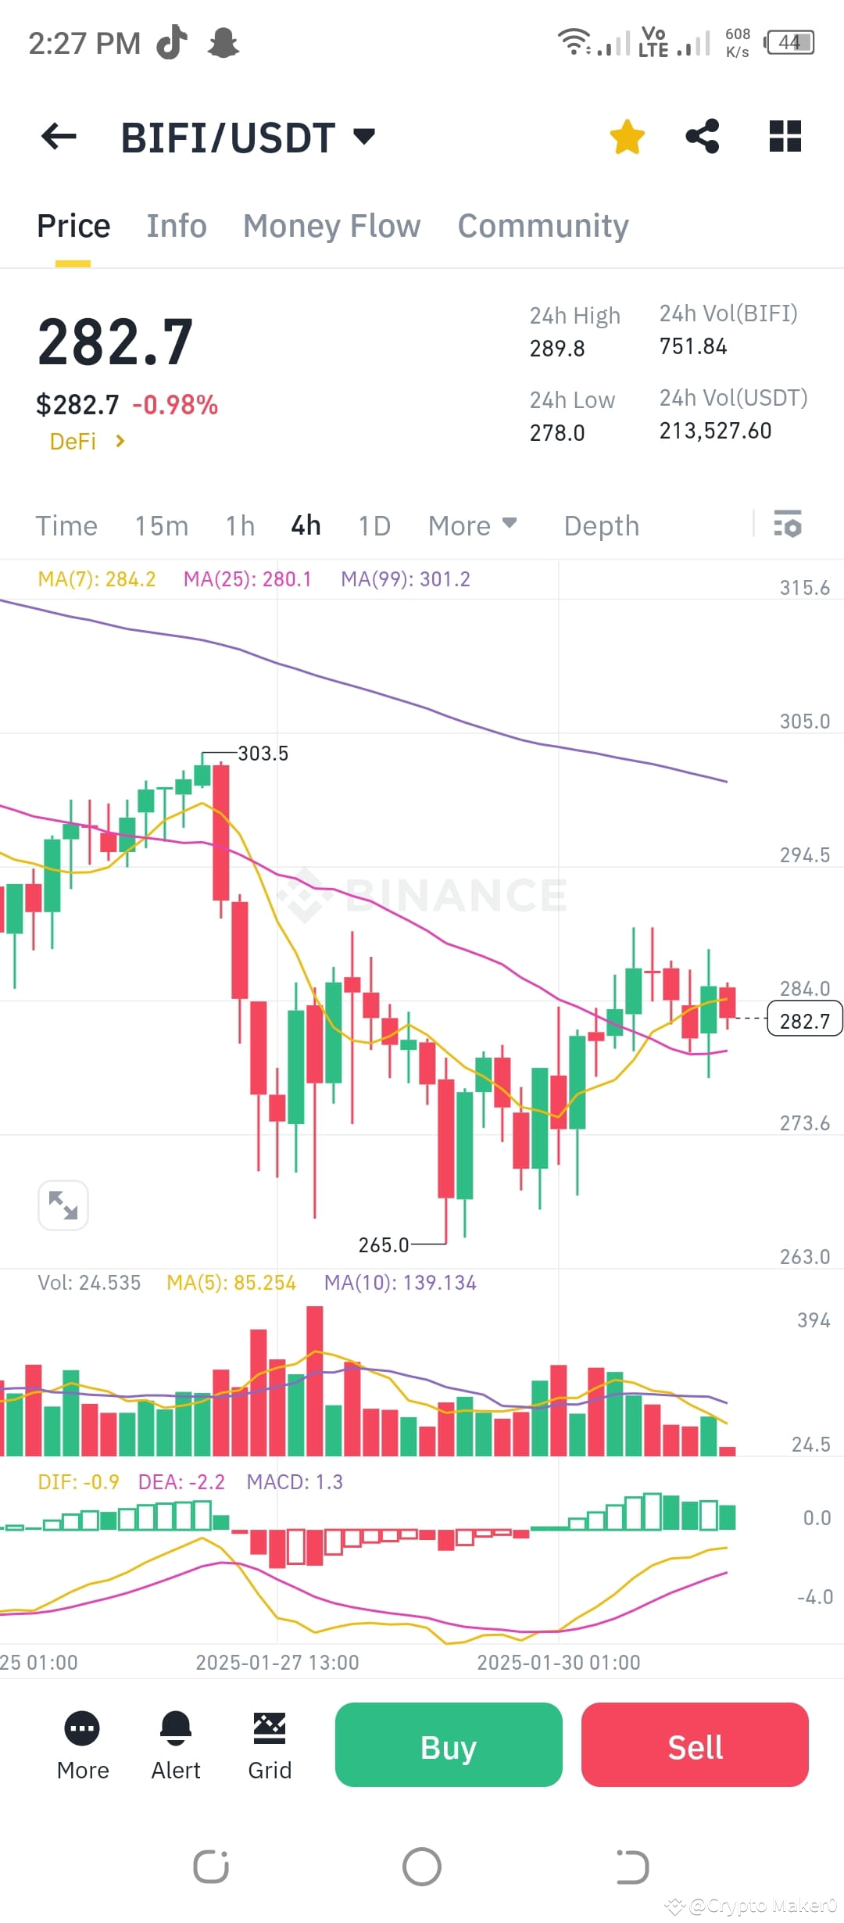Set a price Alert via the bell icon
The image size is (844, 1923).
175,1728
